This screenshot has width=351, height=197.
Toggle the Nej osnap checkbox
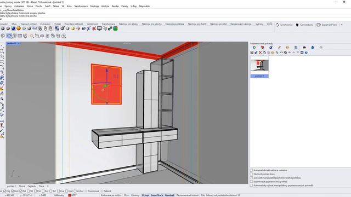5,191
